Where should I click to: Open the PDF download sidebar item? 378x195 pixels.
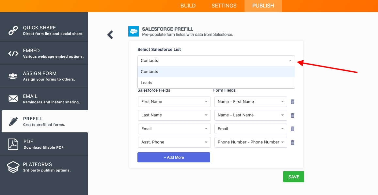(x=44, y=144)
